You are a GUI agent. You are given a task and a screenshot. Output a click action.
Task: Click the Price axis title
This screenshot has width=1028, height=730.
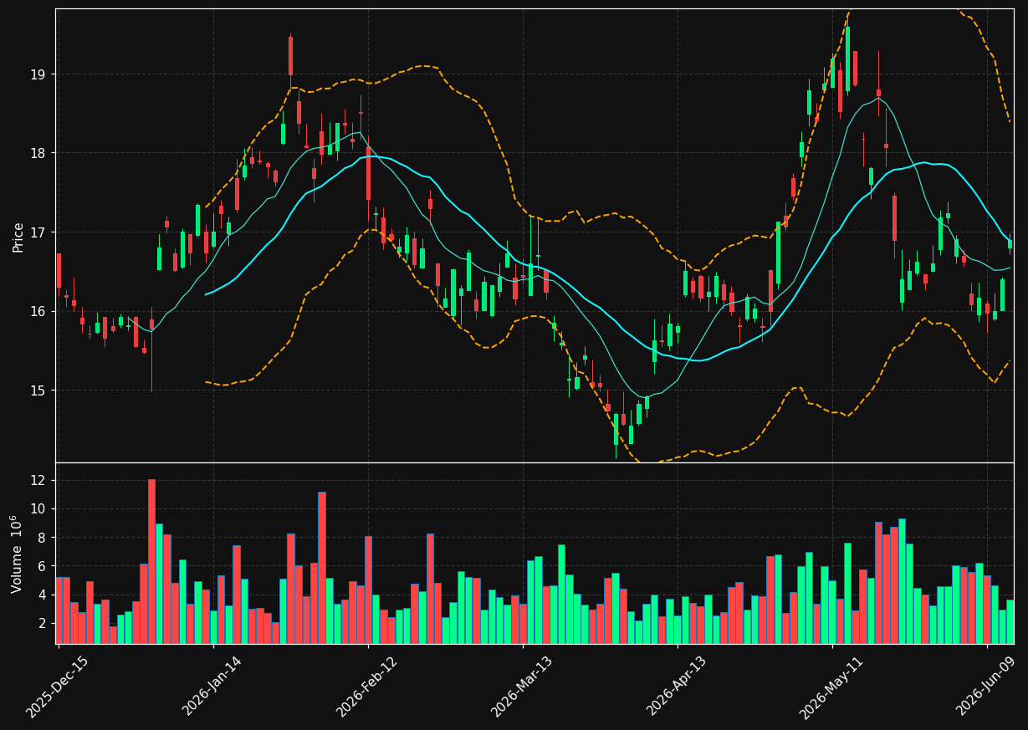[18, 237]
